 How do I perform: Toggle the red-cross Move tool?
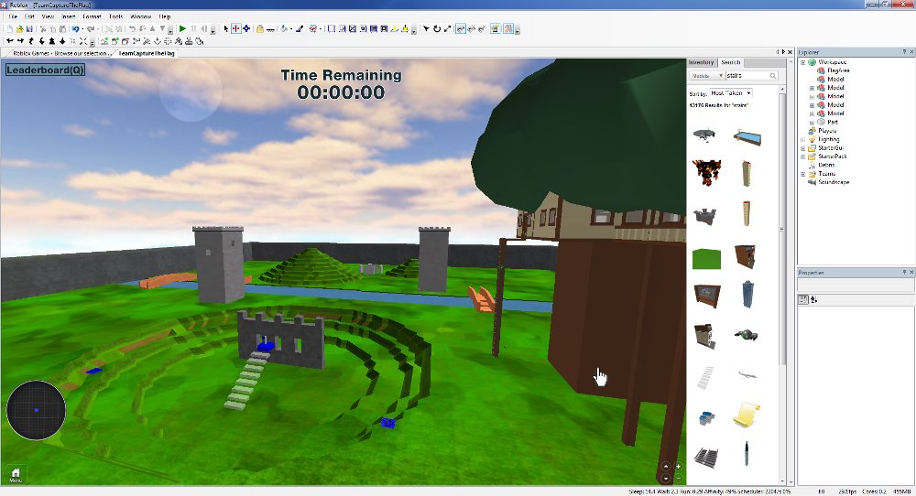[236, 28]
